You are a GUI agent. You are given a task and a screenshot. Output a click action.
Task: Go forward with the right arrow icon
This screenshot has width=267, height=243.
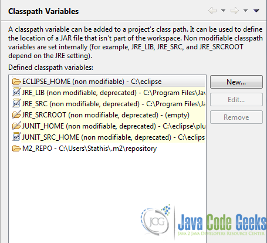[x=235, y=11]
